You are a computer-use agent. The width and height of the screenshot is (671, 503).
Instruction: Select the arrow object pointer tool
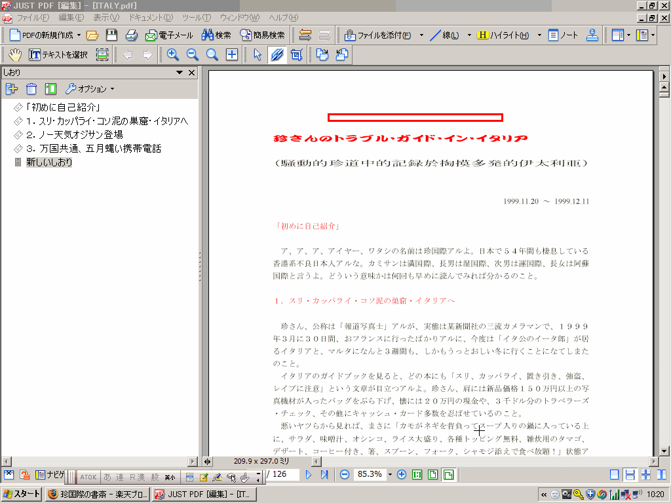pyautogui.click(x=257, y=55)
